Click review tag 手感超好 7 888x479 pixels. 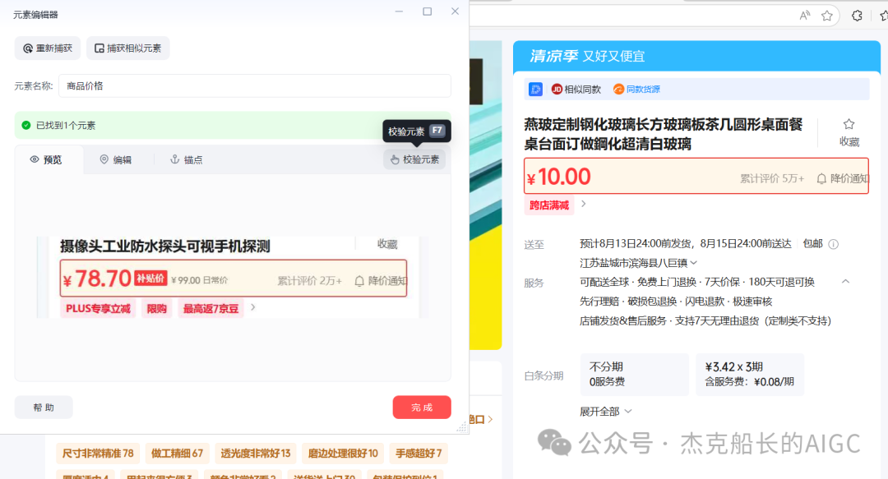(419, 454)
